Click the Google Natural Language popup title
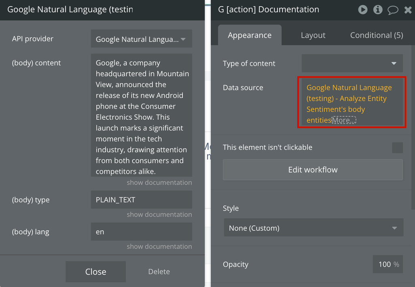 pos(70,10)
